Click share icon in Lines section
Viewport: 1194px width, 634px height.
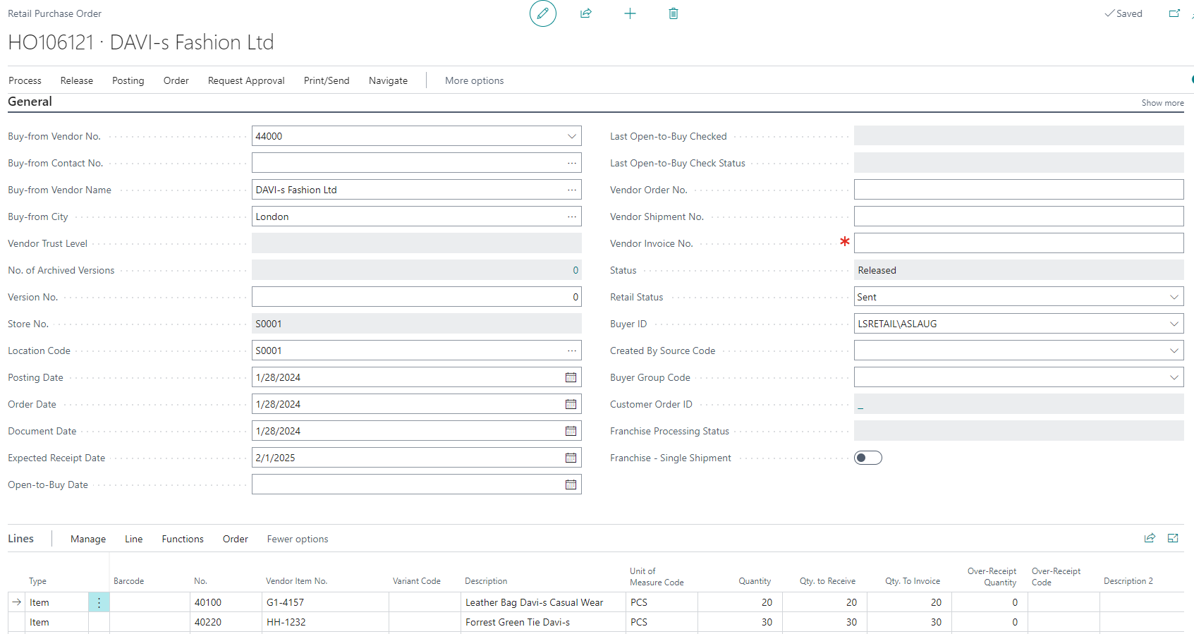[x=1150, y=538]
